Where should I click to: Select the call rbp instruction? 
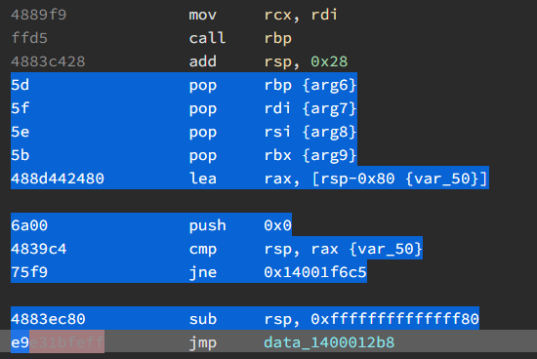point(240,38)
